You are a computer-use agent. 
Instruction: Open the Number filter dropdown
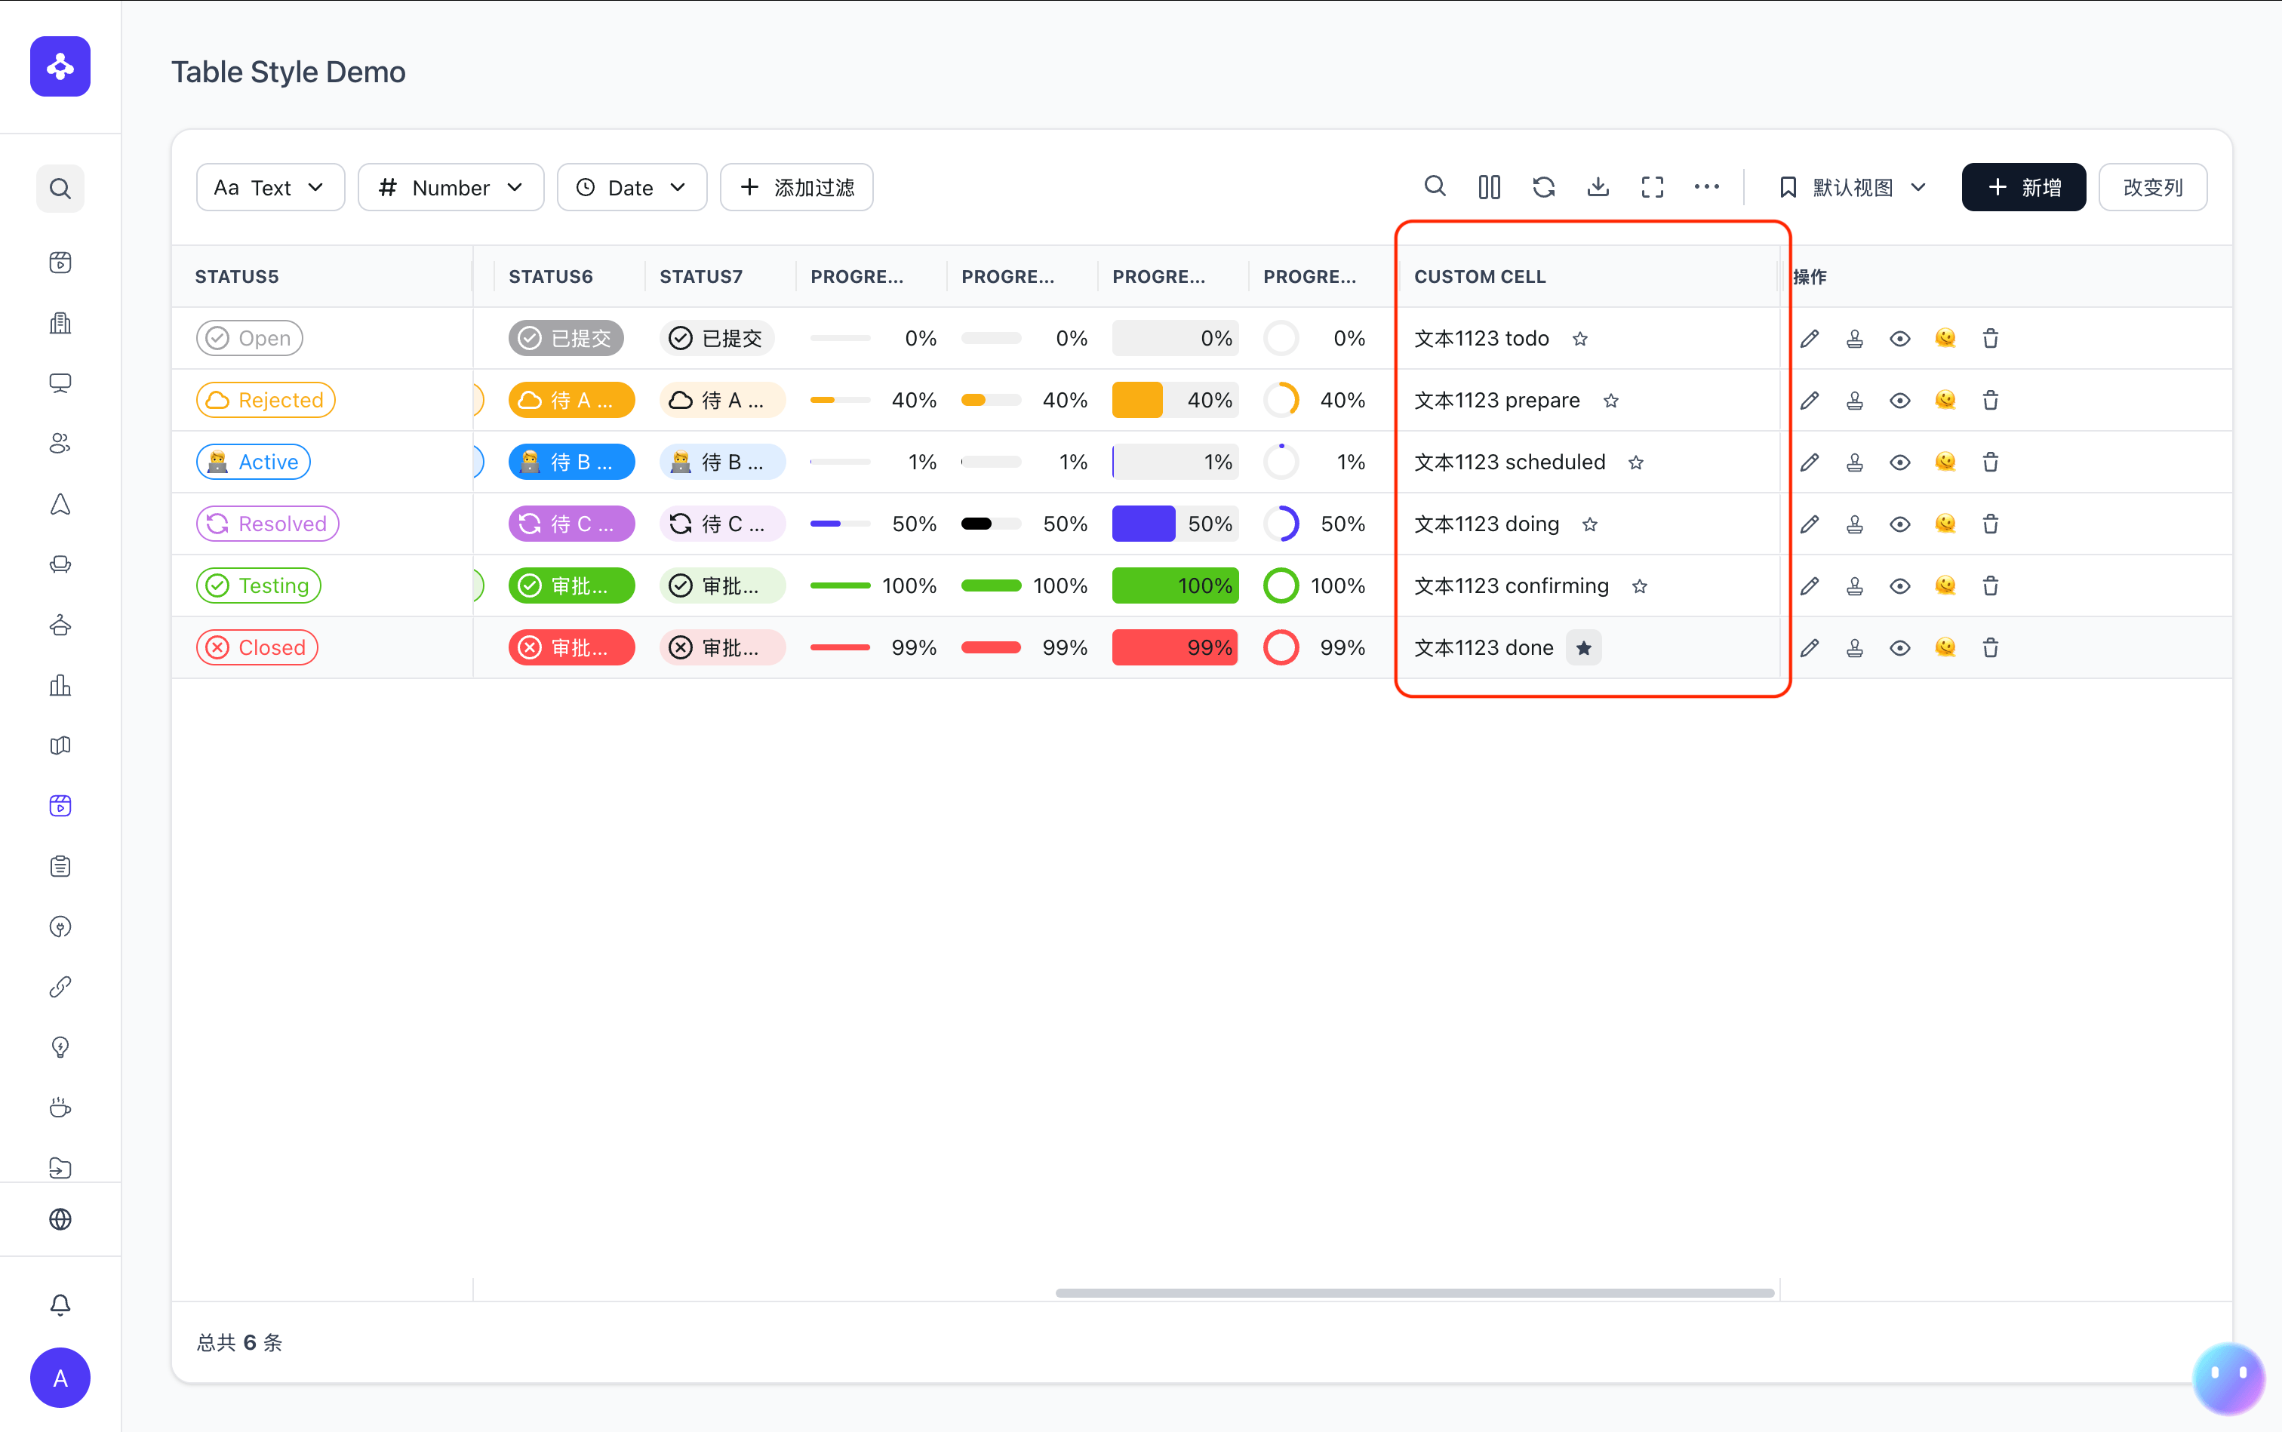tap(451, 188)
